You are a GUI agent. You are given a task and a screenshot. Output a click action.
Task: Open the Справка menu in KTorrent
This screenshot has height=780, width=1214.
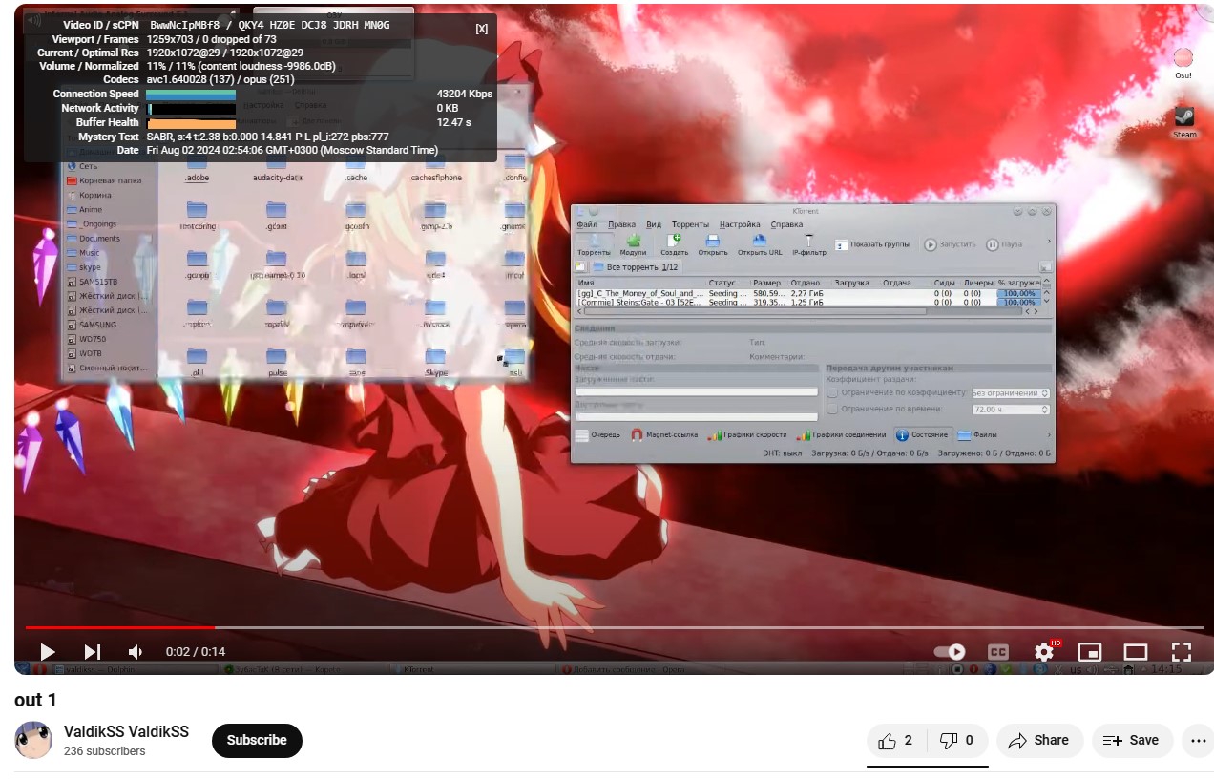[786, 224]
